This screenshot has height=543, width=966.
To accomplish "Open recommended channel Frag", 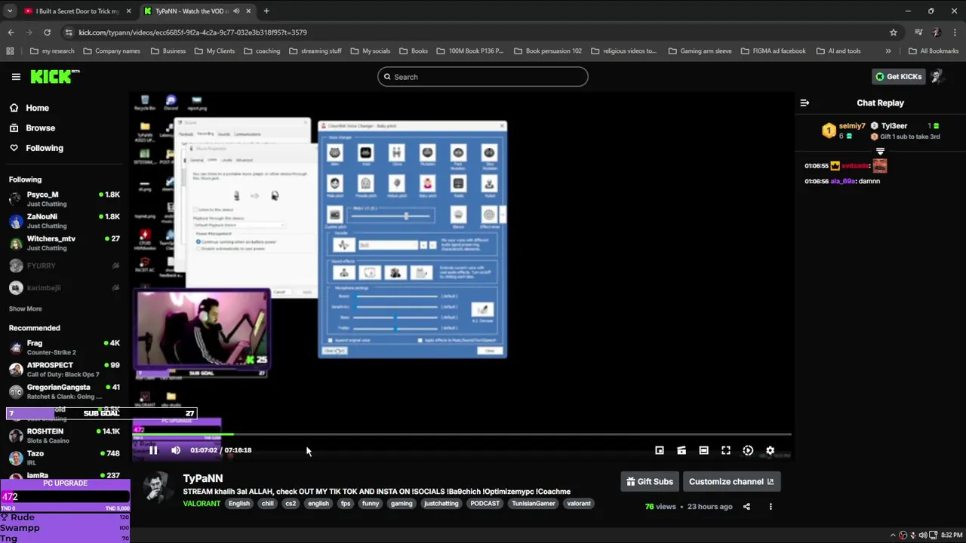I will 64,348.
